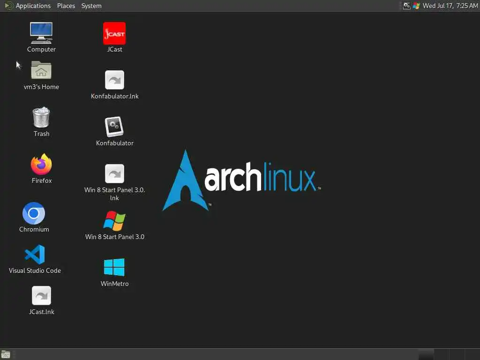Open the Computer desktop icon
This screenshot has height=360, width=480.
(x=41, y=33)
